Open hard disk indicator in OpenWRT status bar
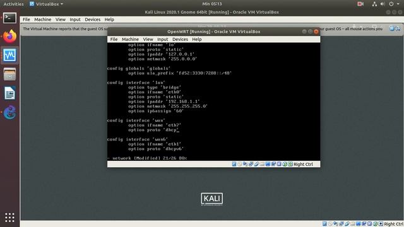Image resolution: width=404 pixels, height=227 pixels. pos(234,164)
